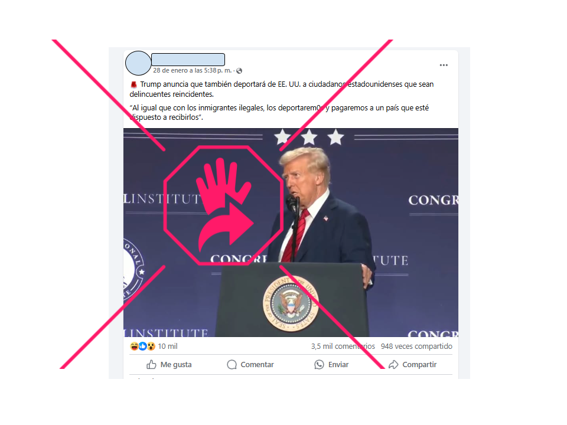Click the blue like reaction icon
The width and height of the screenshot is (567, 425).
[x=142, y=346]
